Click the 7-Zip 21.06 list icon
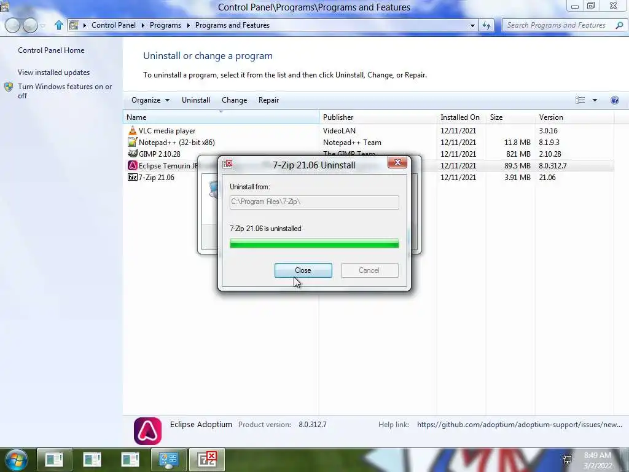 click(133, 177)
